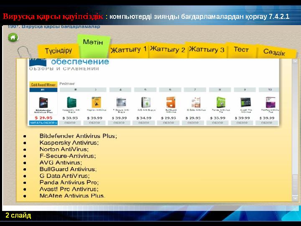
Task: Click the Avast Pro box image
Action: (245, 103)
